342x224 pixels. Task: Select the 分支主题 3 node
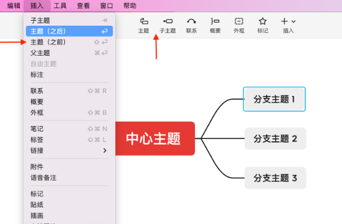275,178
